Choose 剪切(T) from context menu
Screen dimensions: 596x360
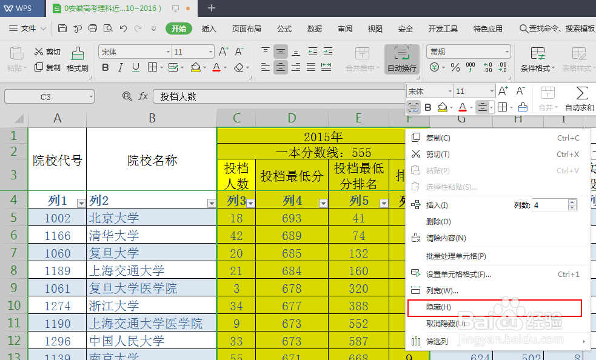click(x=498, y=155)
